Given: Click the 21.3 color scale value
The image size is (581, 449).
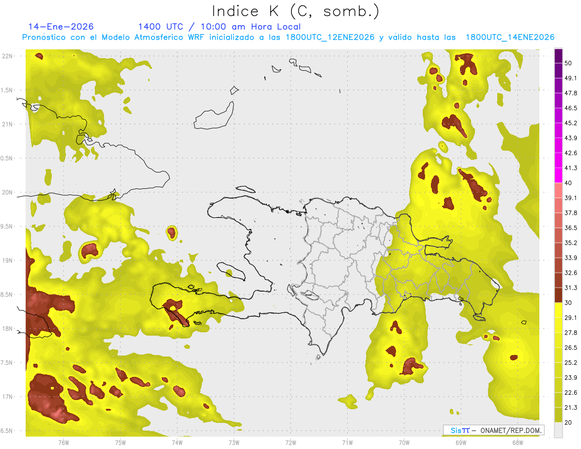Looking at the screenshot, I should click(571, 407).
